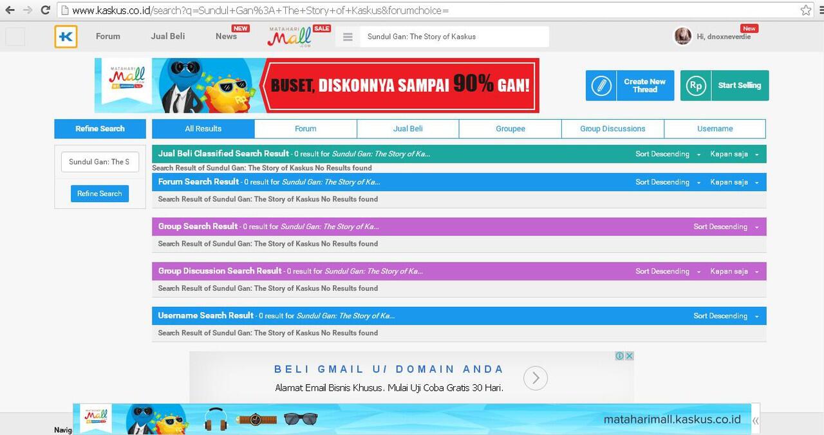824x435 pixels.
Task: Click Group Search Result heading
Action: (198, 227)
